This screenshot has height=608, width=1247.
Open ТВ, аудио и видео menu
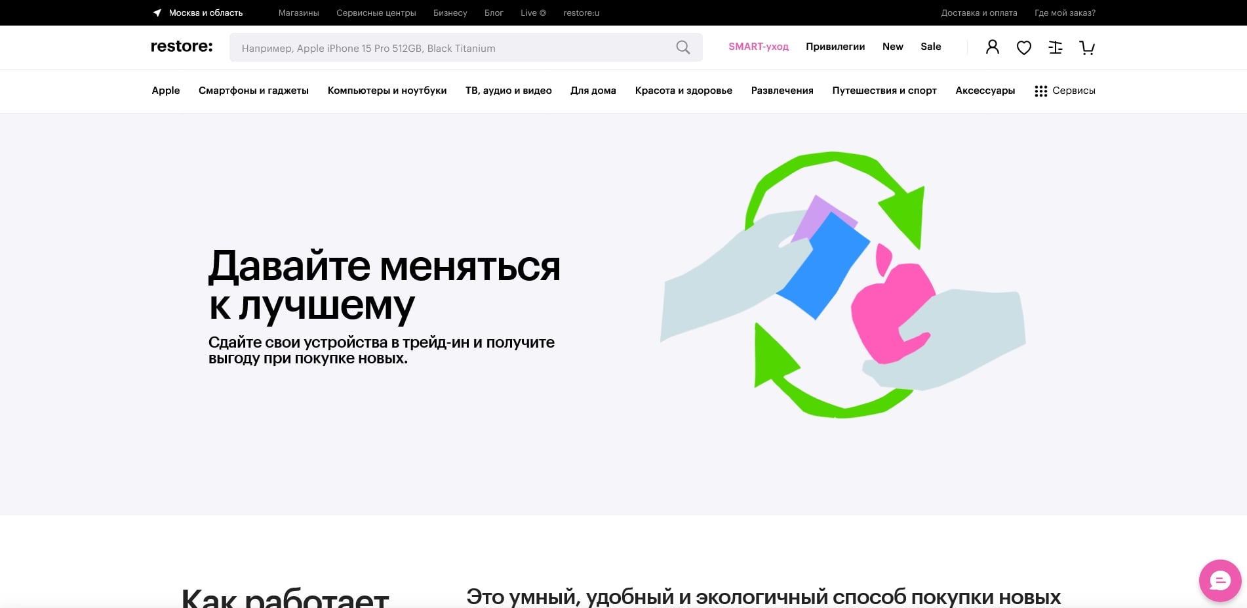tap(508, 91)
